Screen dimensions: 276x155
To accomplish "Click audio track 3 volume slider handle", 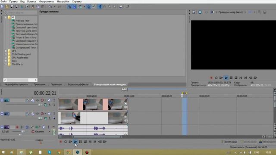I will [x=23, y=132].
